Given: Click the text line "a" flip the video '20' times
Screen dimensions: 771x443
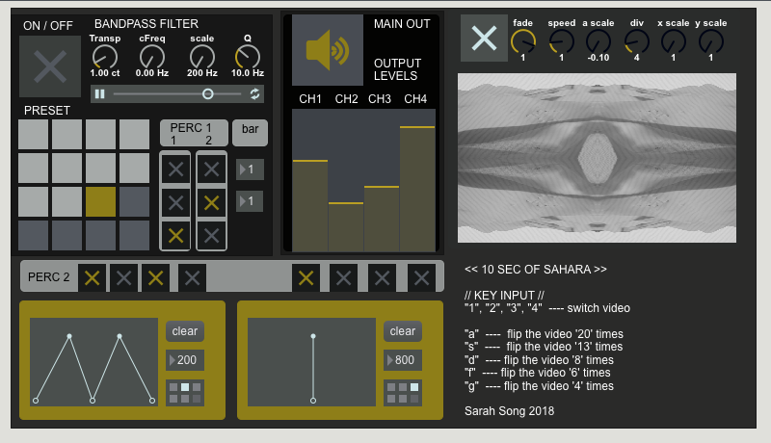Looking at the screenshot, I should coord(544,334).
